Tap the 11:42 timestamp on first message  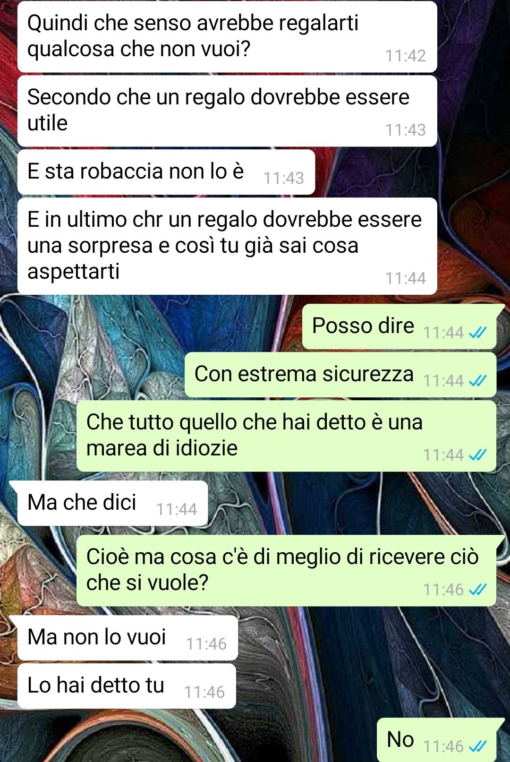[x=406, y=56]
